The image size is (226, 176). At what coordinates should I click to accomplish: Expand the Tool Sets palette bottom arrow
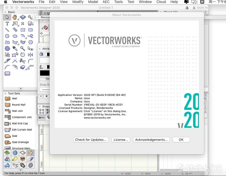pos(21,170)
